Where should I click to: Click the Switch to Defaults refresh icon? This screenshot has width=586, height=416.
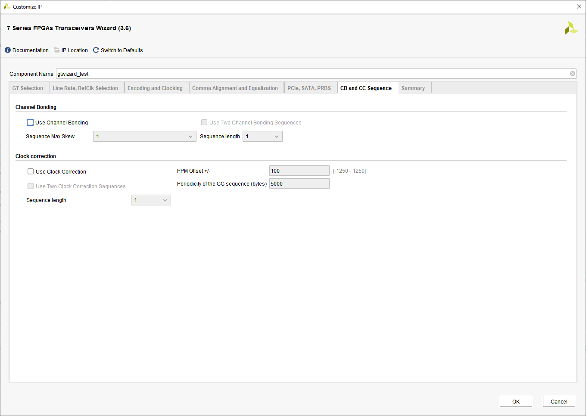tap(96, 50)
